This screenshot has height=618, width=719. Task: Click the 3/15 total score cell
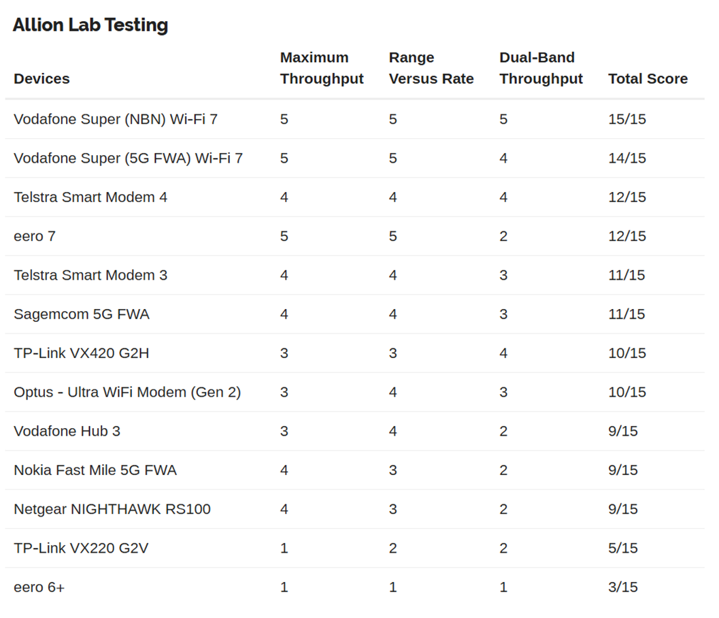622,587
